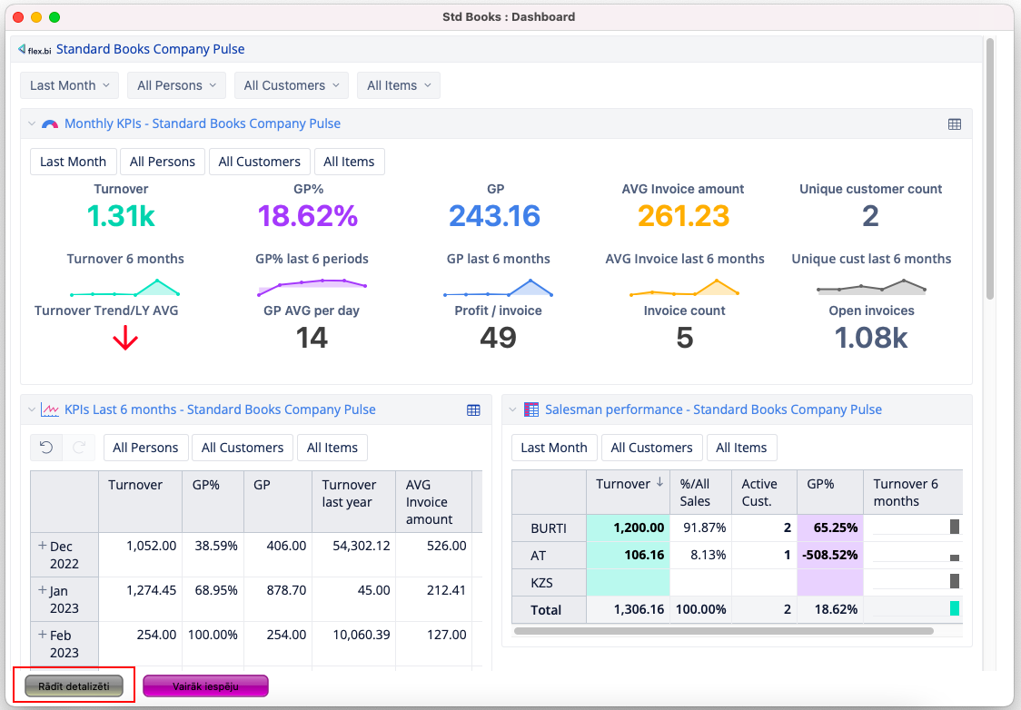
Task: Click the Monthly KPIs gauge icon
Action: click(x=51, y=124)
